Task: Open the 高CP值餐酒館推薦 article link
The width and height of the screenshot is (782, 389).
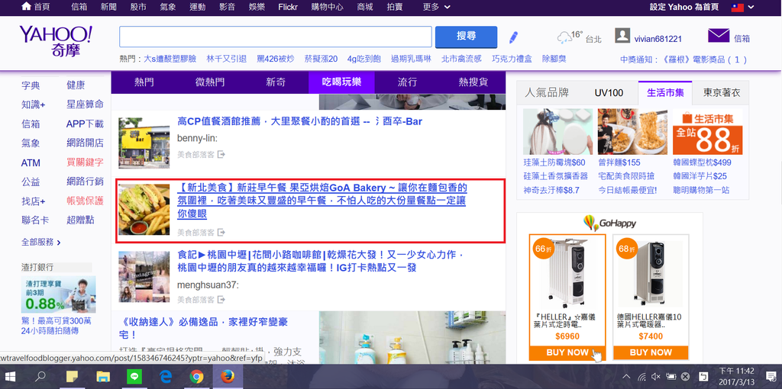Action: coord(299,121)
